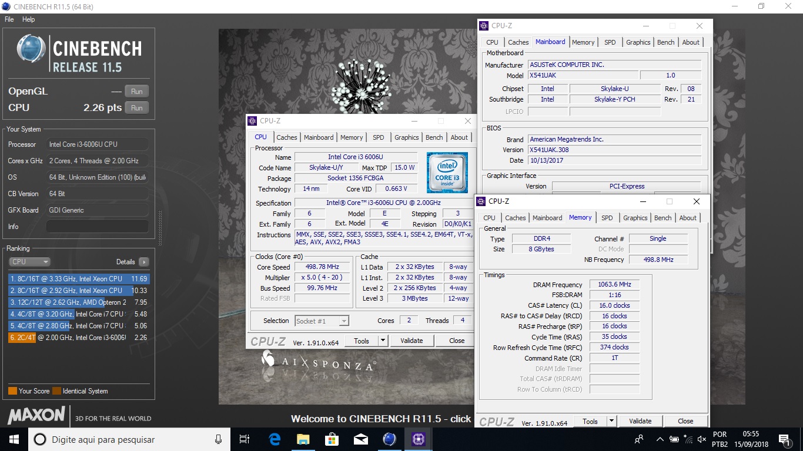Image resolution: width=803 pixels, height=451 pixels.
Task: Launch Microsoft Edge from the taskbar
Action: (x=275, y=439)
